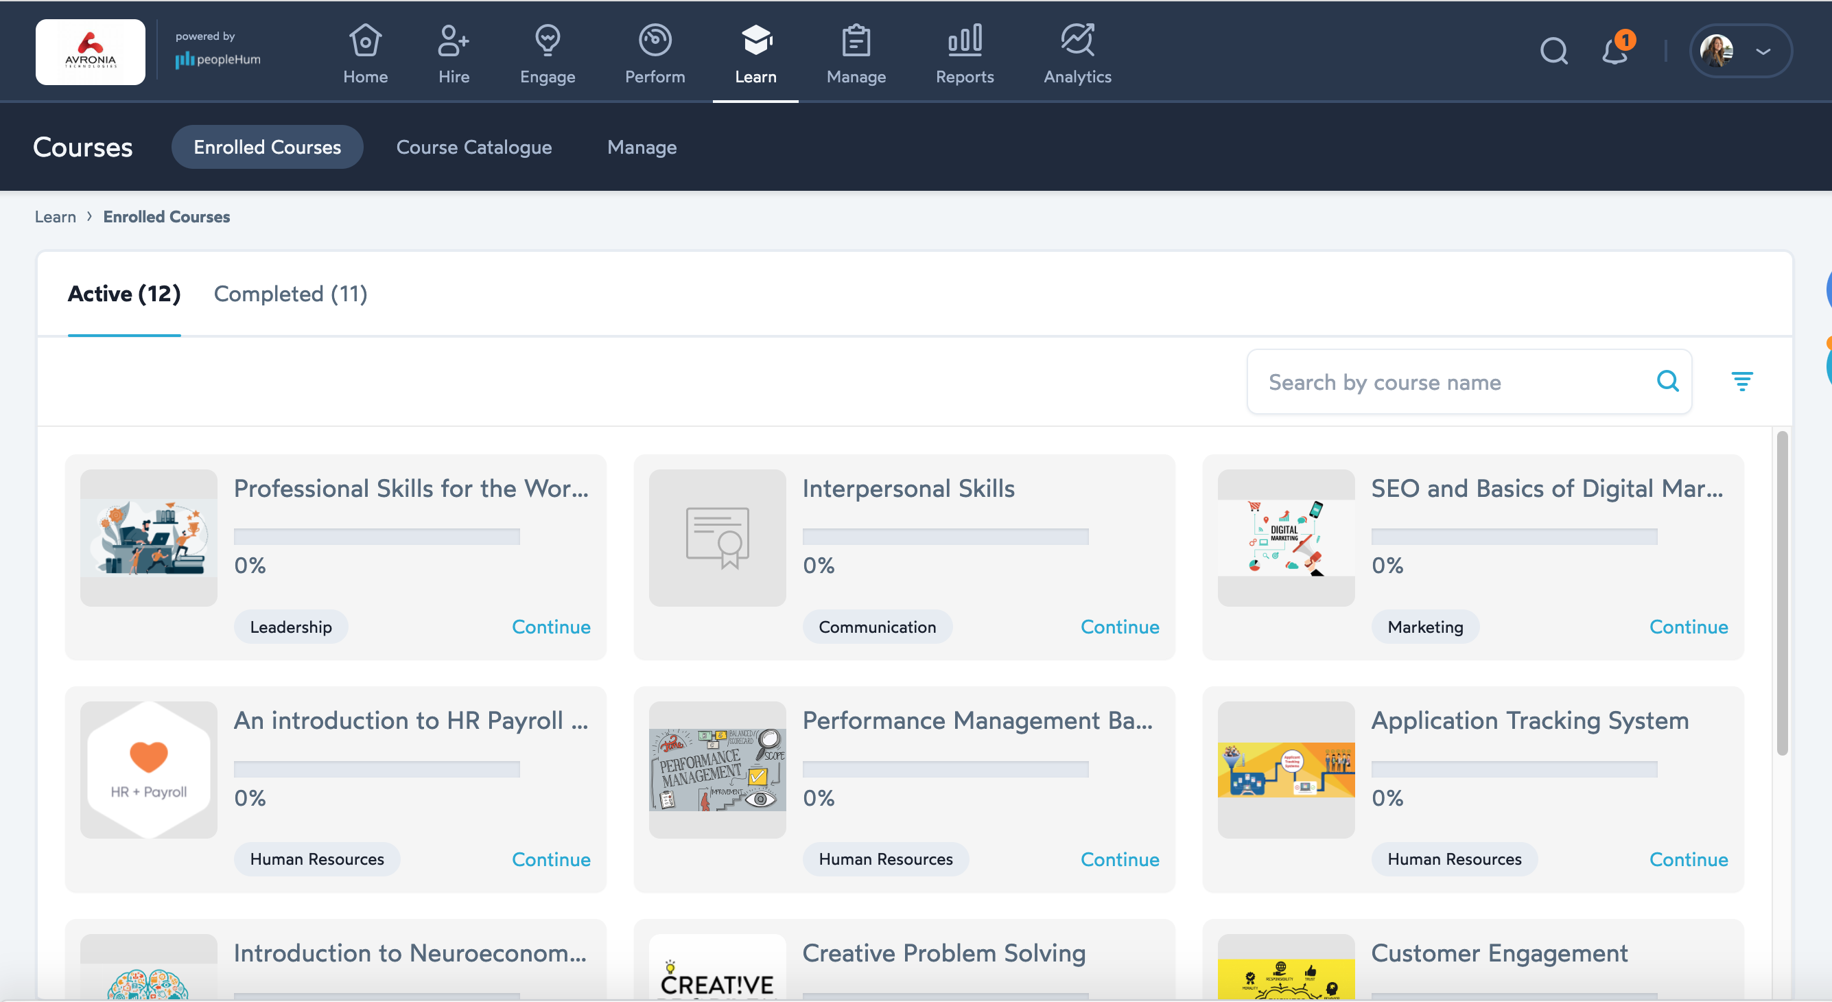Click the Learn breadcrumb link
The width and height of the screenshot is (1832, 1002).
click(x=56, y=217)
